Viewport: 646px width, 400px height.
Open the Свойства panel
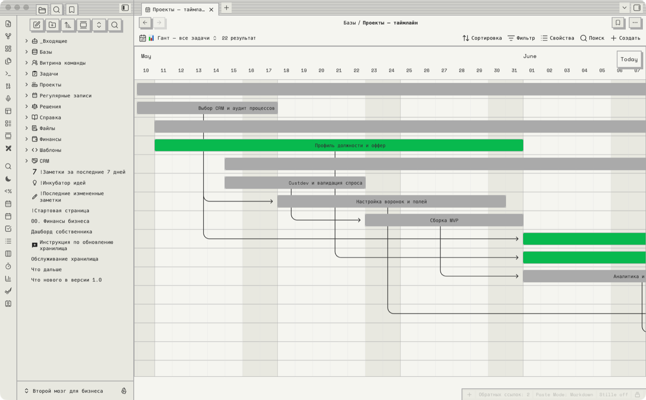[558, 38]
